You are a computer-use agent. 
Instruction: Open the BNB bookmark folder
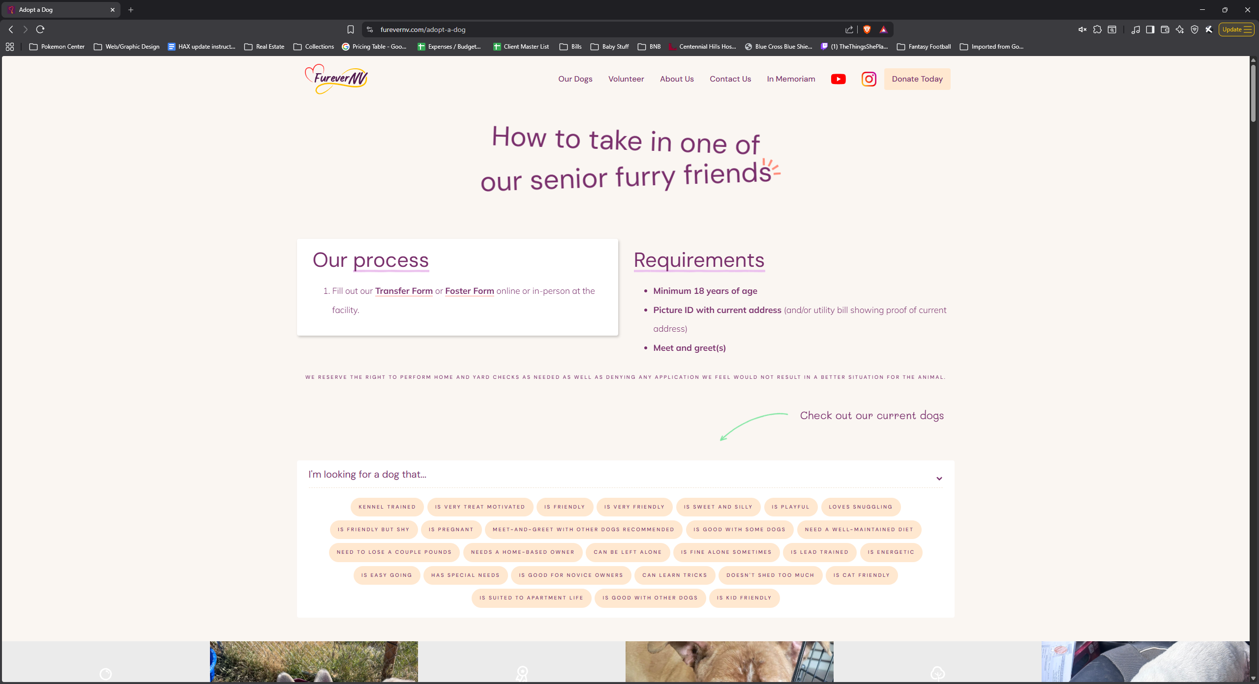(x=650, y=47)
